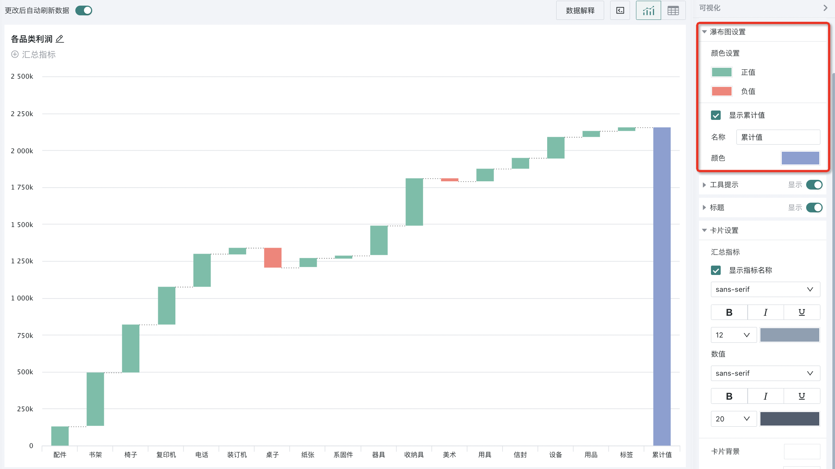Switch to chart view icon
The height and width of the screenshot is (469, 835).
(648, 10)
